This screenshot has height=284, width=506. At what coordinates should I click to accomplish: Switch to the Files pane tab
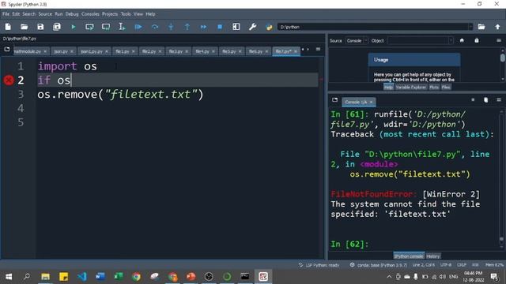(446, 88)
